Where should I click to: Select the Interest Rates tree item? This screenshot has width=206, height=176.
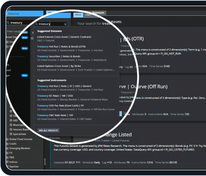[x=22, y=129]
